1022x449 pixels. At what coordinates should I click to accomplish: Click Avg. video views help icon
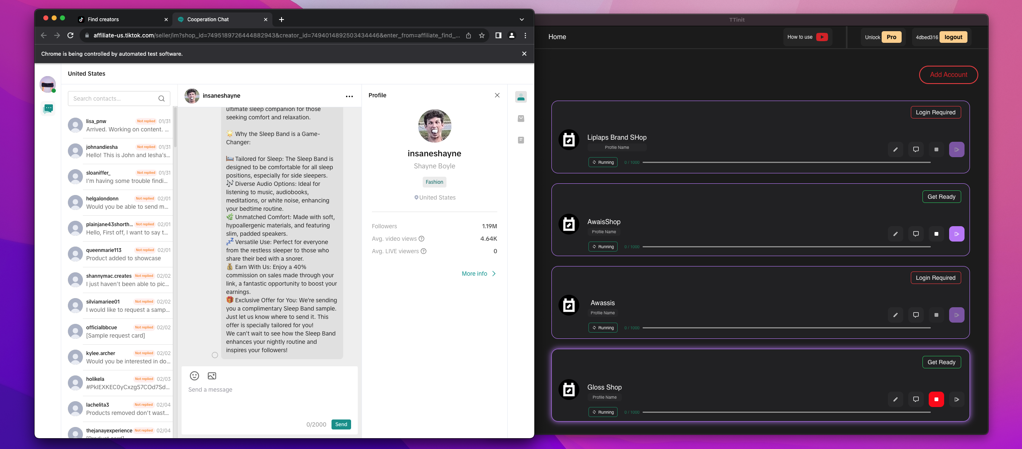[421, 239]
